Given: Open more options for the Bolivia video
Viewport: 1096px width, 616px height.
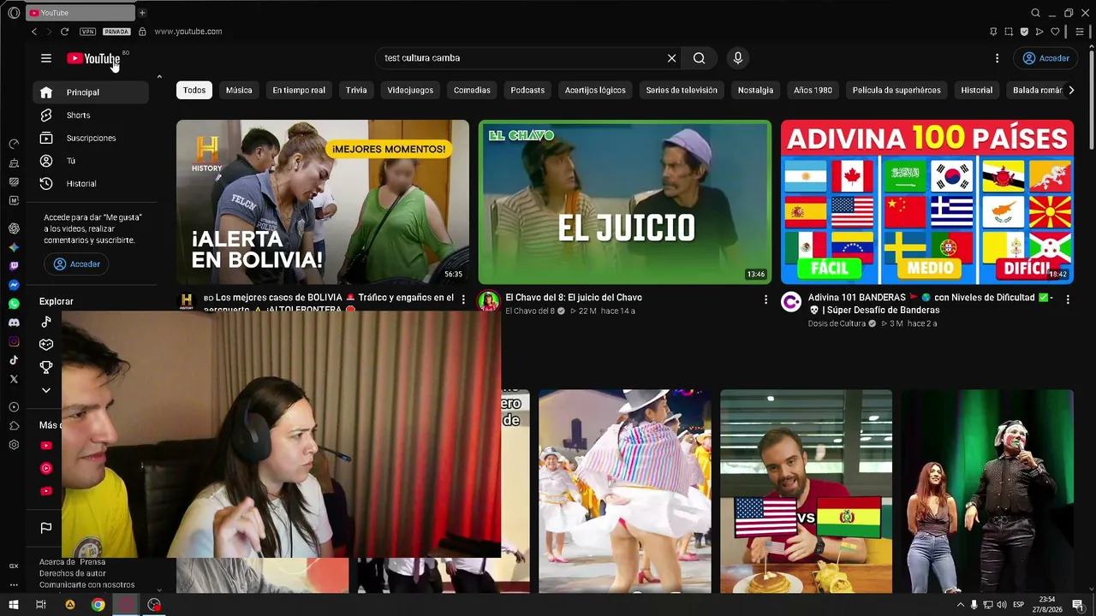Looking at the screenshot, I should click(x=463, y=299).
